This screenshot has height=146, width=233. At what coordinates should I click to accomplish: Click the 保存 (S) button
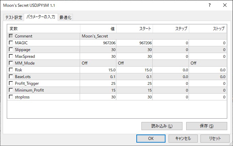(x=207, y=126)
